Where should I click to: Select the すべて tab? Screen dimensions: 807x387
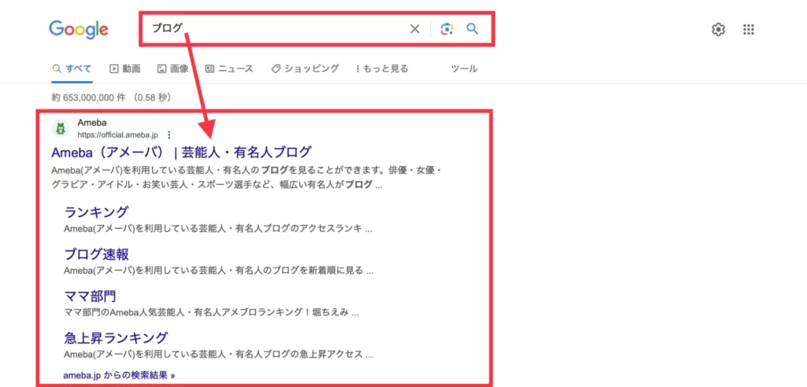pyautogui.click(x=72, y=68)
